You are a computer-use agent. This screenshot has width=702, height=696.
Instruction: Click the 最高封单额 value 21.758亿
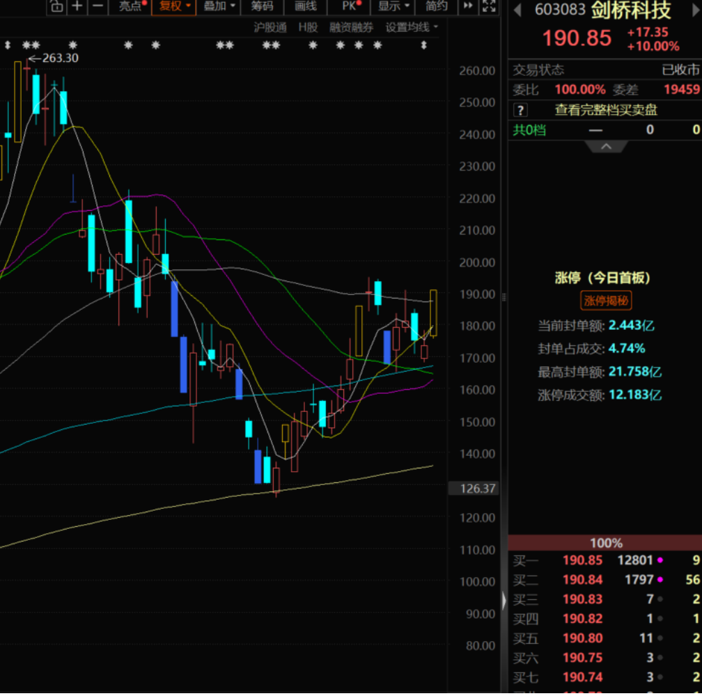coord(635,372)
